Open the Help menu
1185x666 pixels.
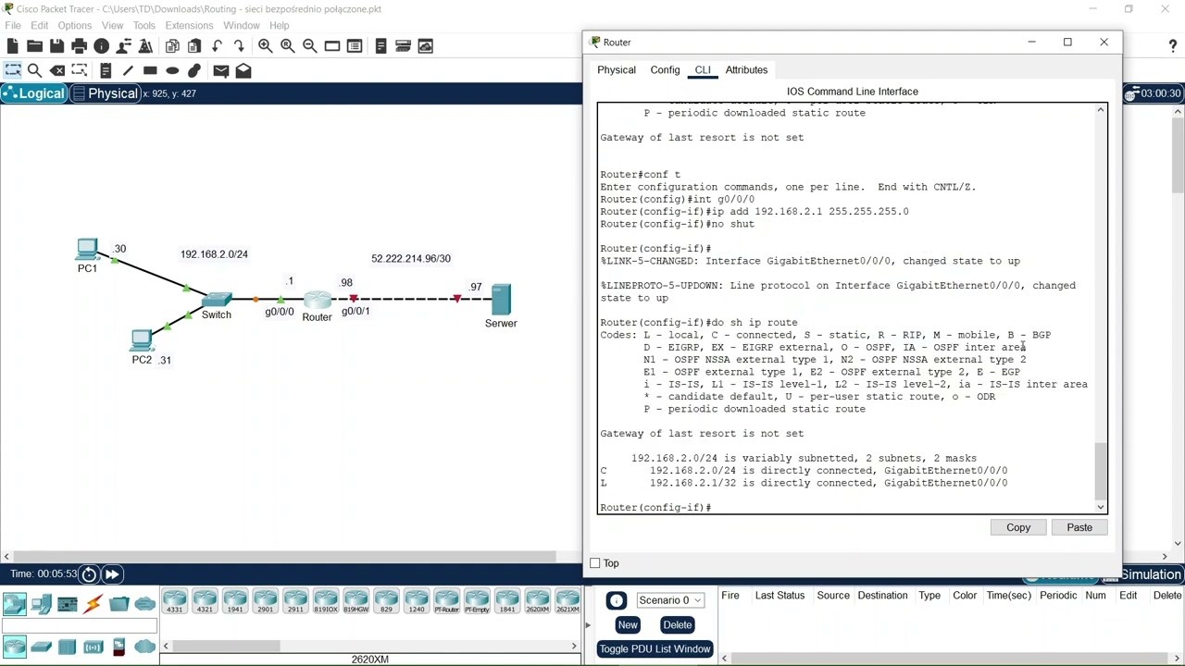pos(279,25)
